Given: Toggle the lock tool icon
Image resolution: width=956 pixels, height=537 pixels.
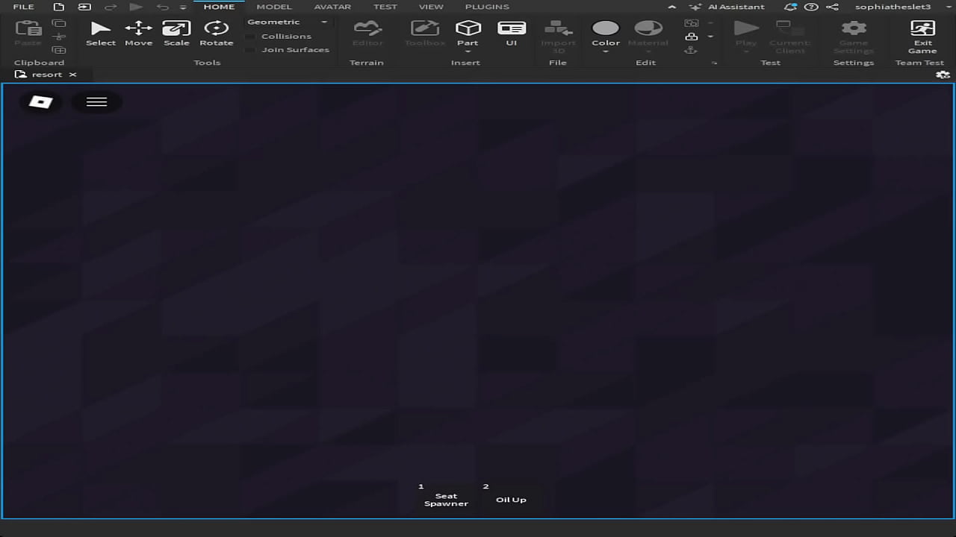Looking at the screenshot, I should click(x=692, y=37).
